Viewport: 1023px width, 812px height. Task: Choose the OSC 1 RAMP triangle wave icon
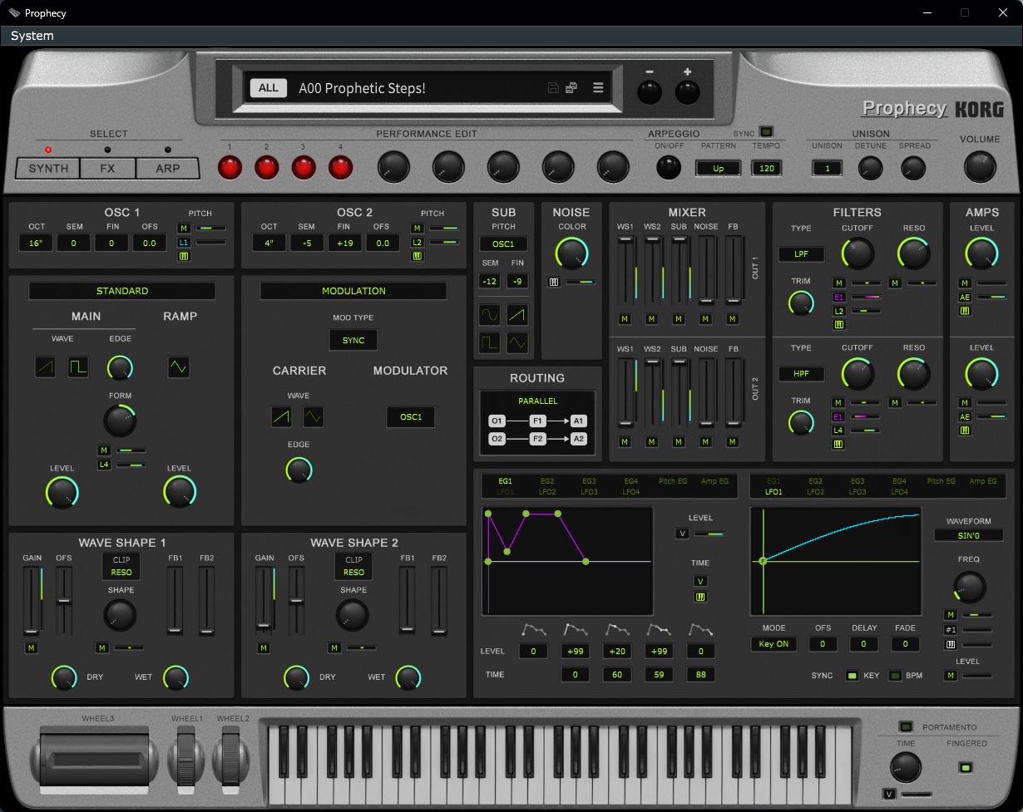pos(178,367)
